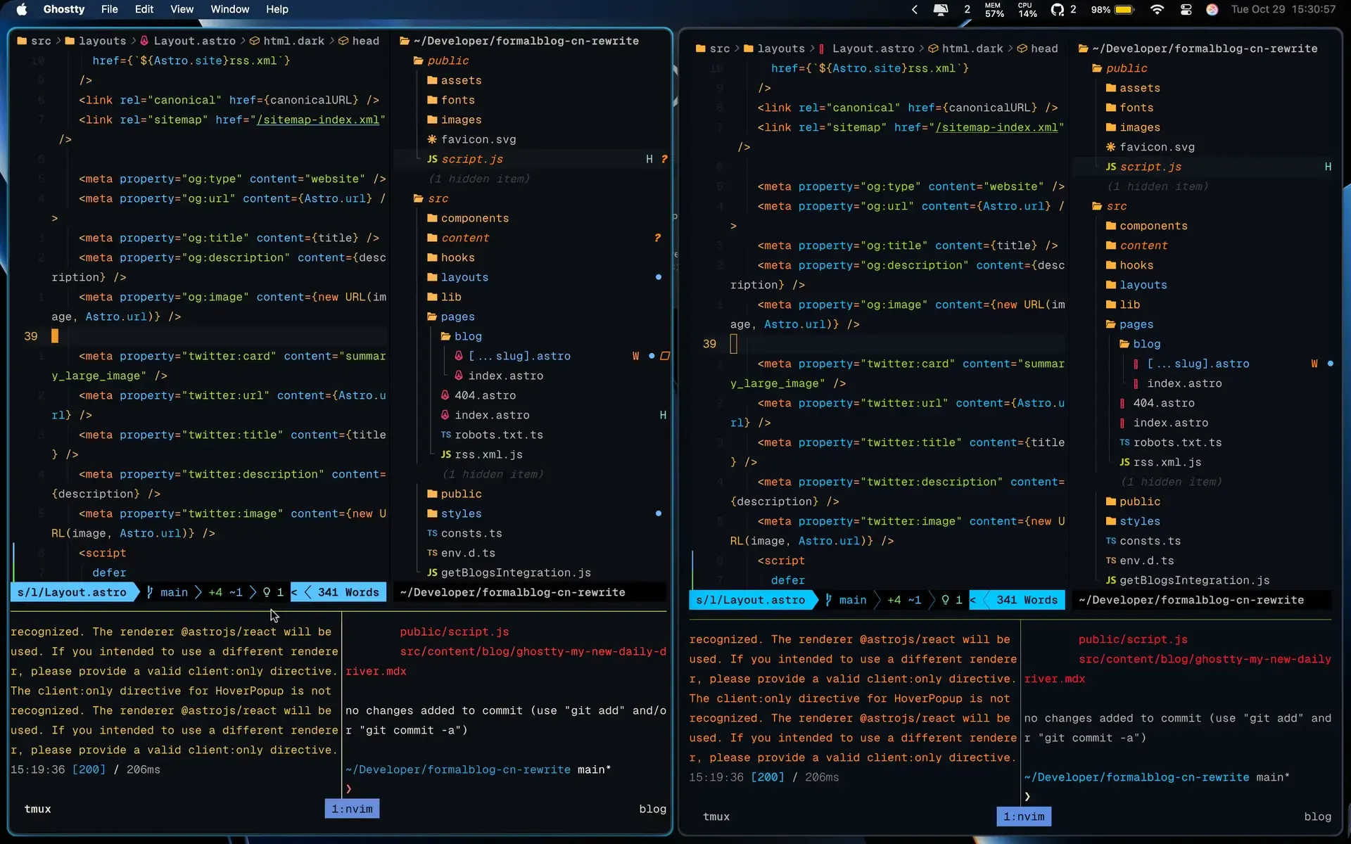
Task: Click the layouts folder icon in the left tree
Action: coord(432,277)
